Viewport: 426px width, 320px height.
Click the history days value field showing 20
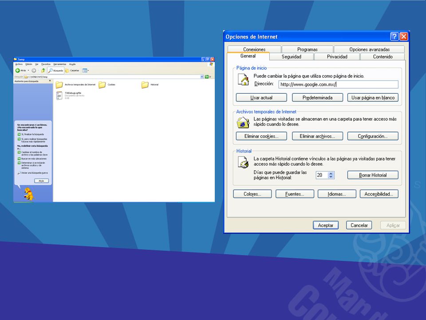[322, 175]
